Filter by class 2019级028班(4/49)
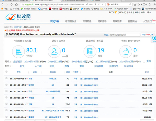The height and width of the screenshot is (121, 156). (x=59, y=61)
